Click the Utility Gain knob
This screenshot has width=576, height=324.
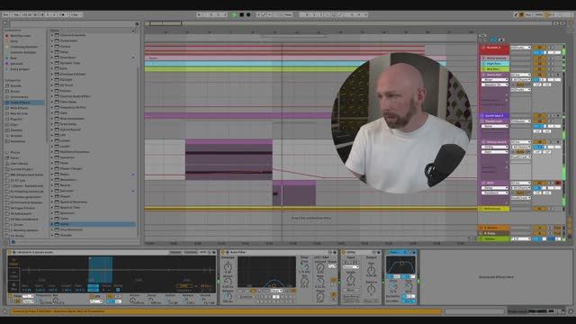pyautogui.click(x=371, y=271)
